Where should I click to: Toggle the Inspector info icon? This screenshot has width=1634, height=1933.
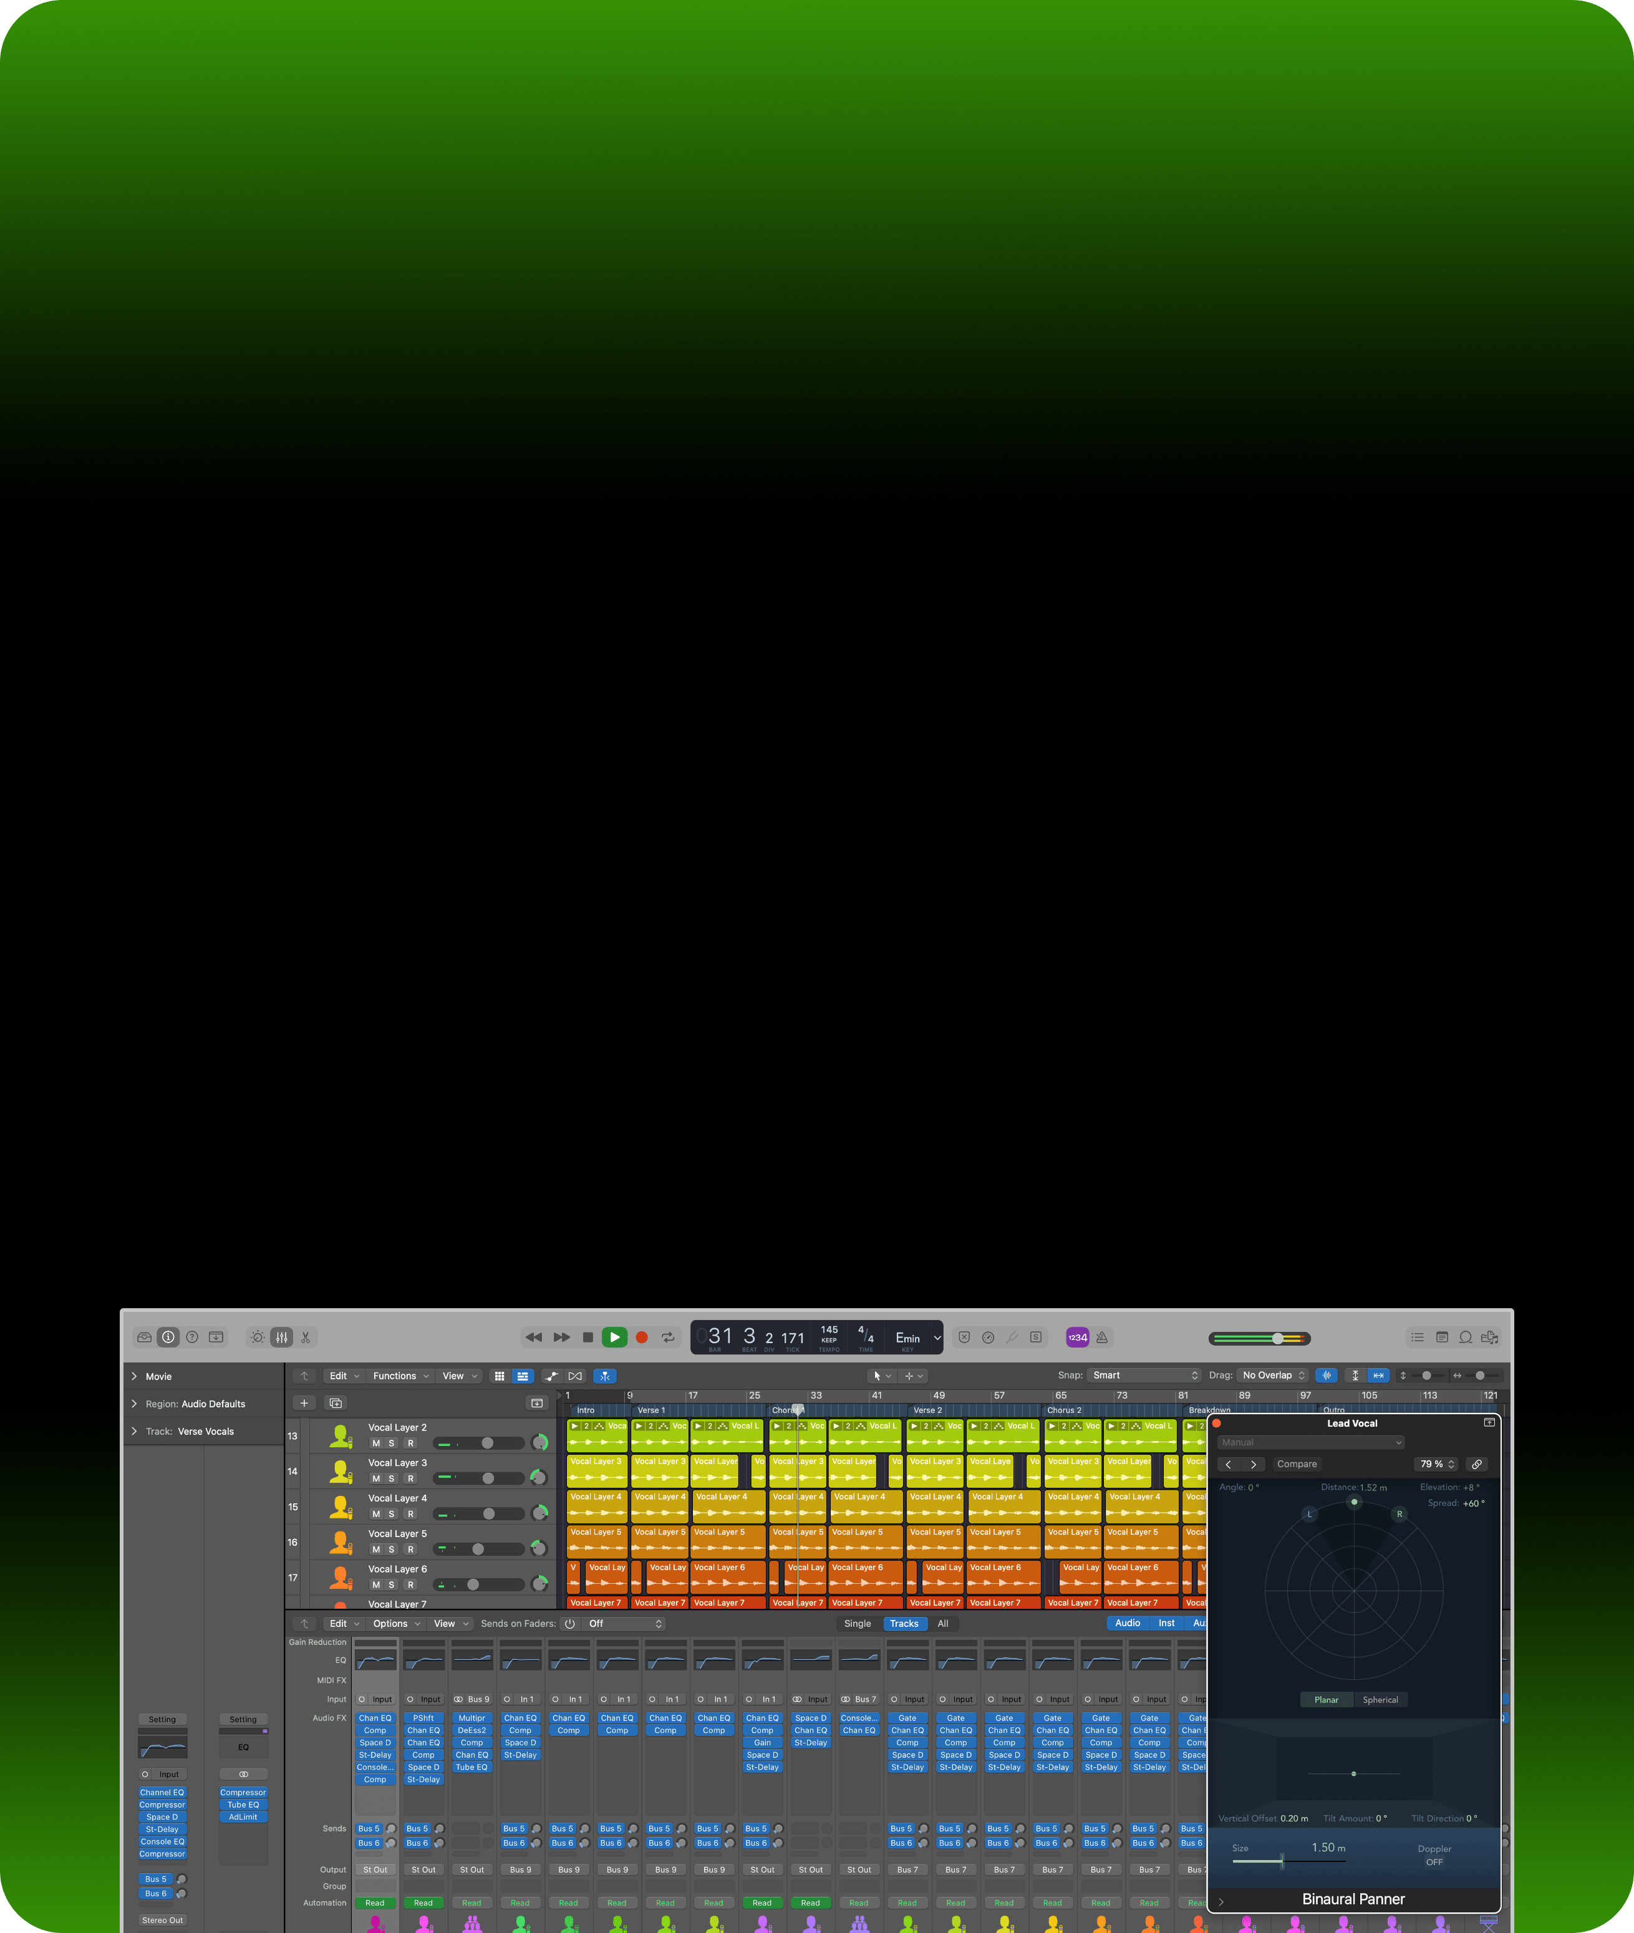point(168,1338)
